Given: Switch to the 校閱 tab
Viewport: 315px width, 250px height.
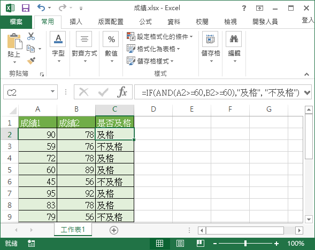Looking at the screenshot, I should pos(202,22).
